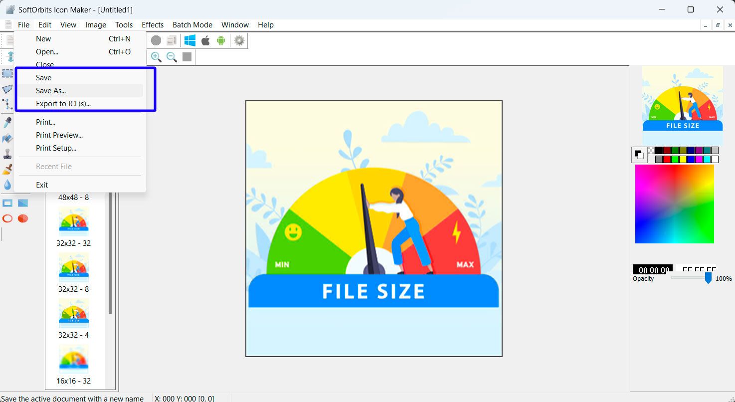
Task: Open Windows icon format options
Action: (189, 40)
